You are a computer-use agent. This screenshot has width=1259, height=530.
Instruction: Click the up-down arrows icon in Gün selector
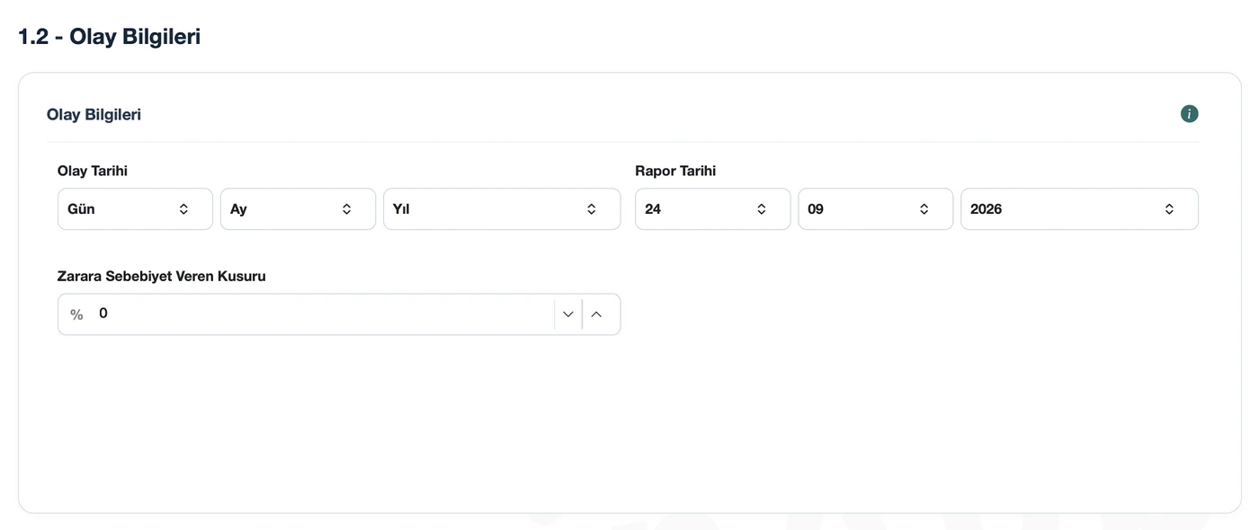(x=183, y=209)
